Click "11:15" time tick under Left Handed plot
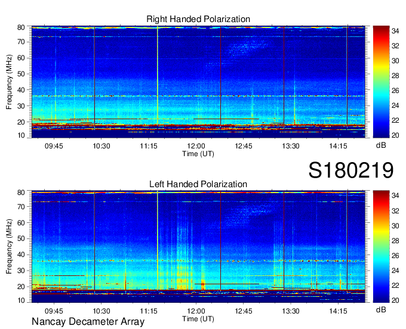406x329 pixels. [x=149, y=311]
